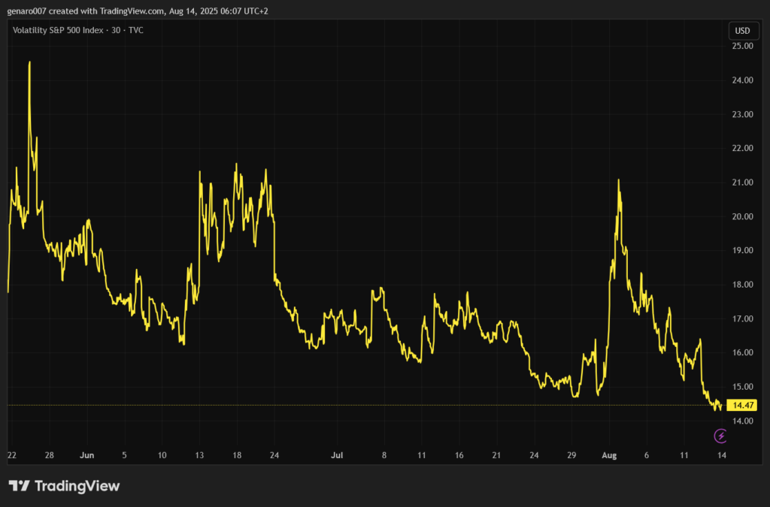The height and width of the screenshot is (507, 770).
Task: Select the 20.00 price axis label
Action: pyautogui.click(x=743, y=217)
